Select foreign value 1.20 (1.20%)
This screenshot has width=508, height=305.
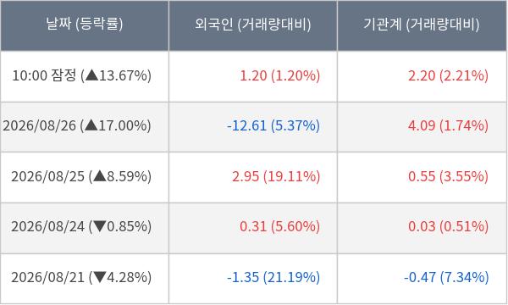click(279, 76)
